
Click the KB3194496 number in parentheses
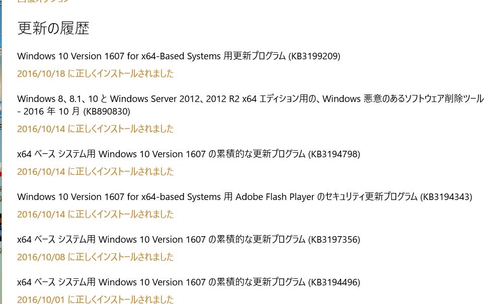[x=334, y=282]
